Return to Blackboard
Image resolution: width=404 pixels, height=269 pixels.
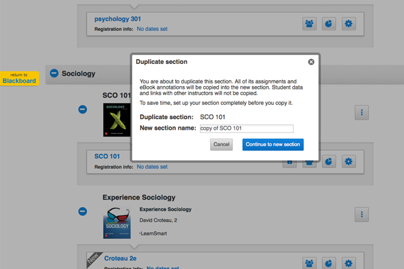tap(20, 78)
